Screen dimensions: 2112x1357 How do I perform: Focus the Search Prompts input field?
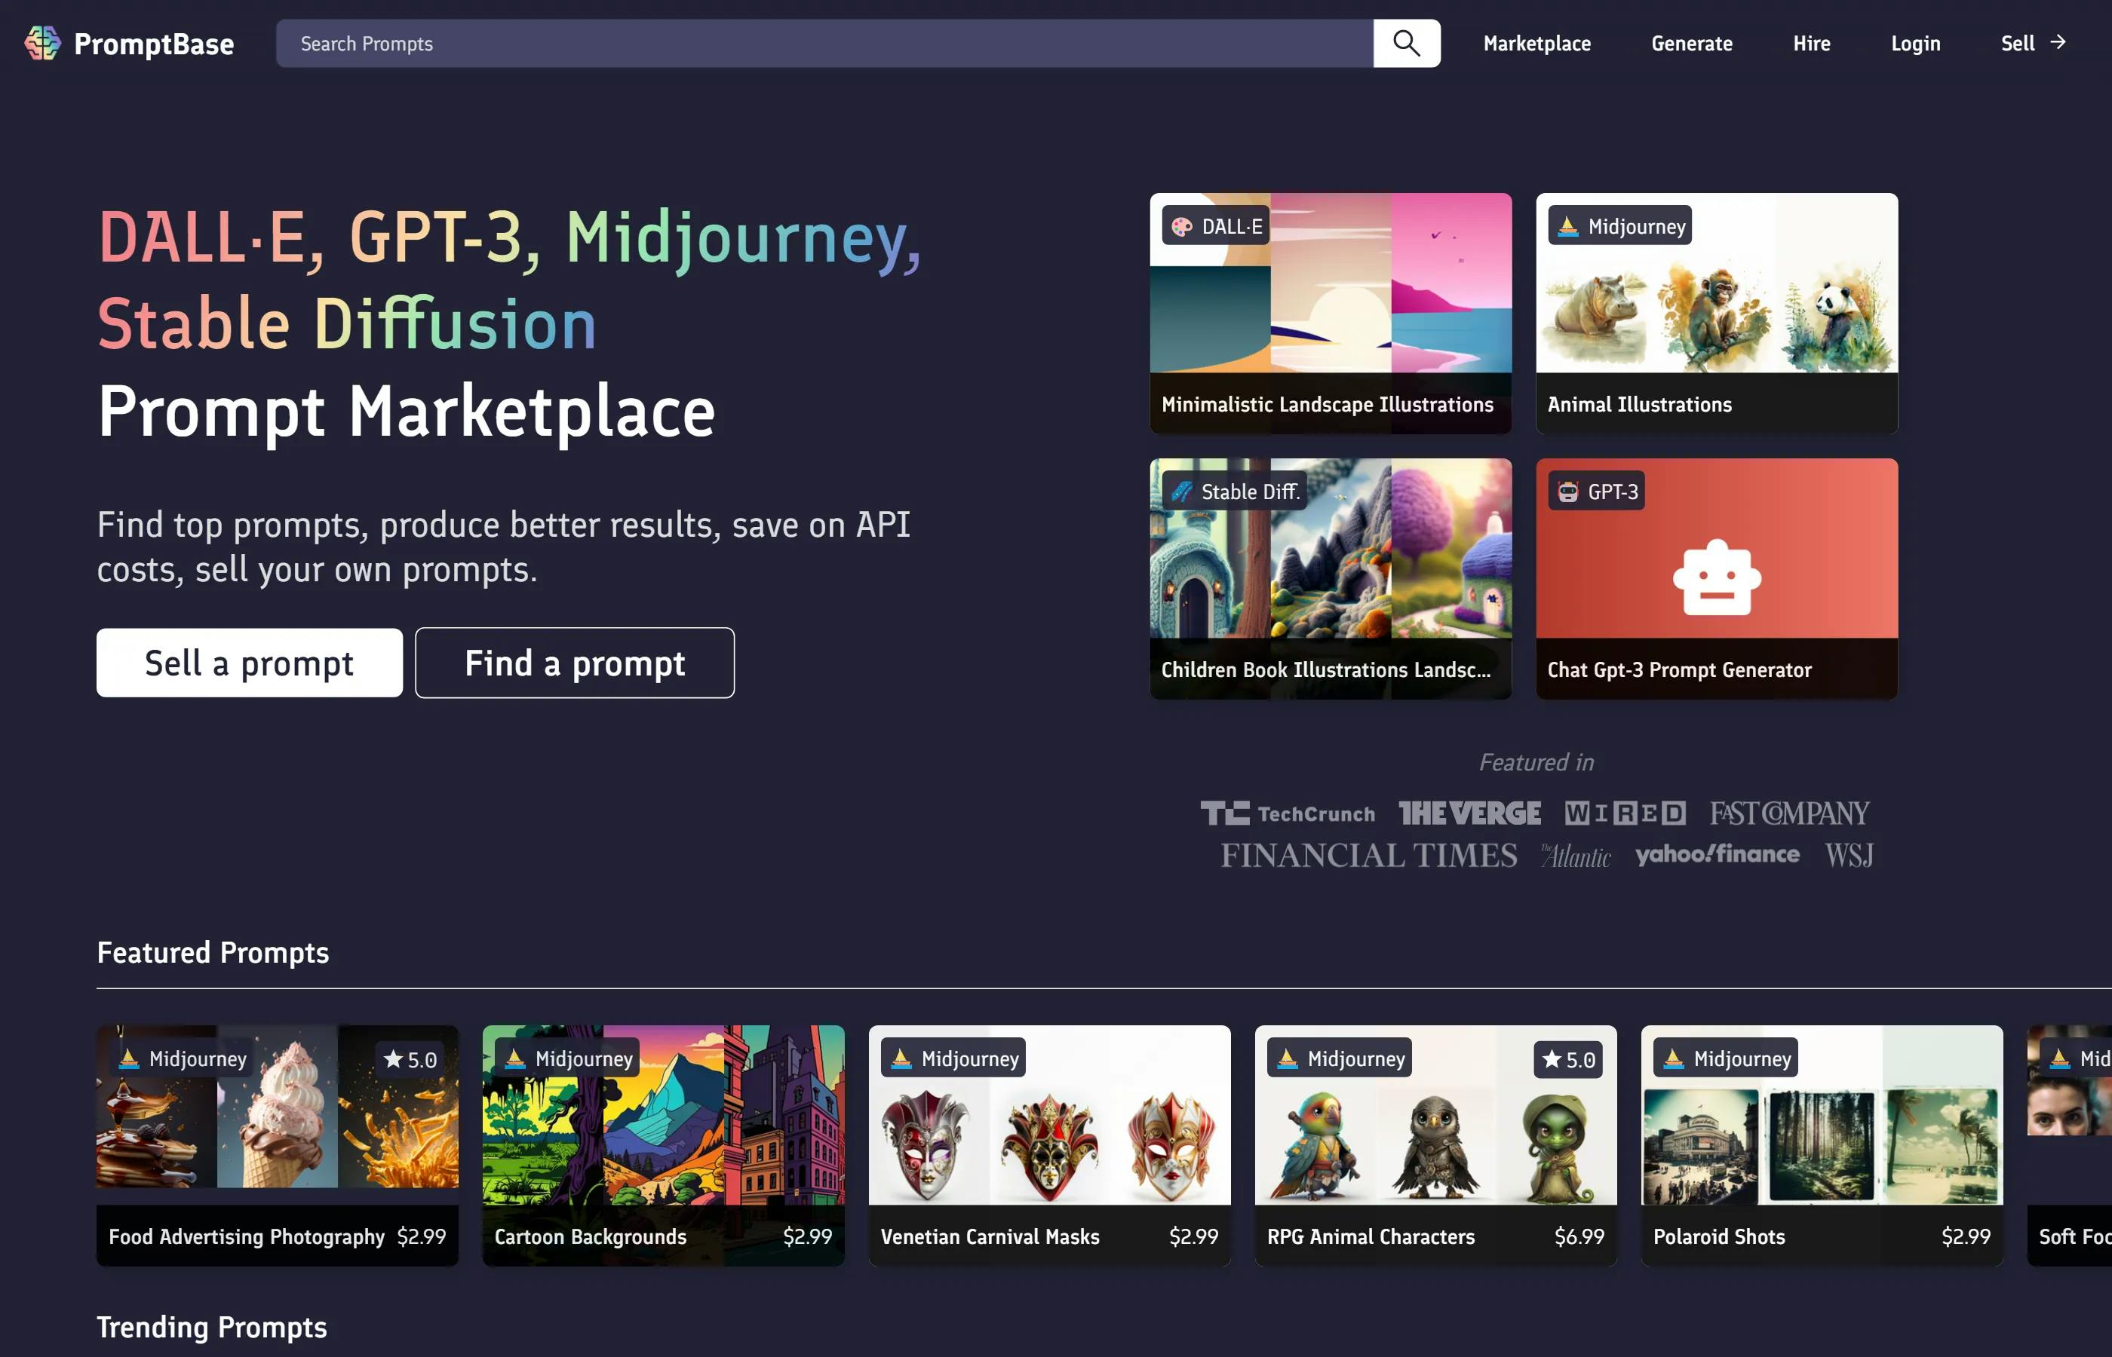point(824,43)
